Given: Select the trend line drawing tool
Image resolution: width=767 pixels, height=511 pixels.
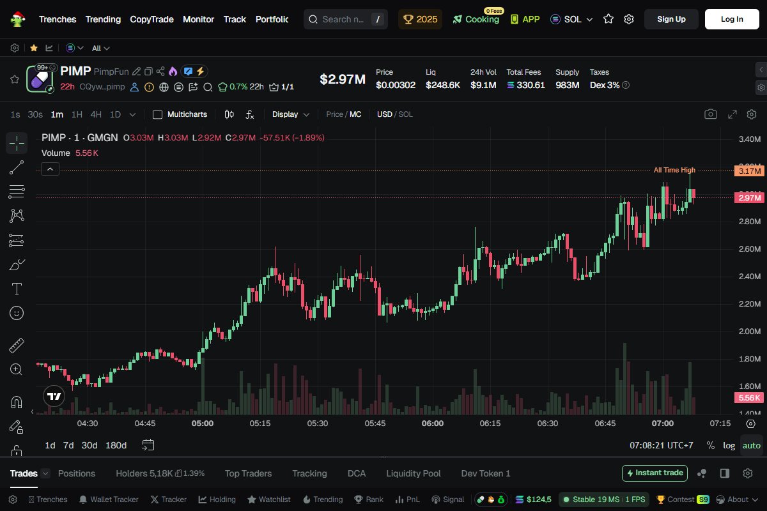Looking at the screenshot, I should click(17, 168).
